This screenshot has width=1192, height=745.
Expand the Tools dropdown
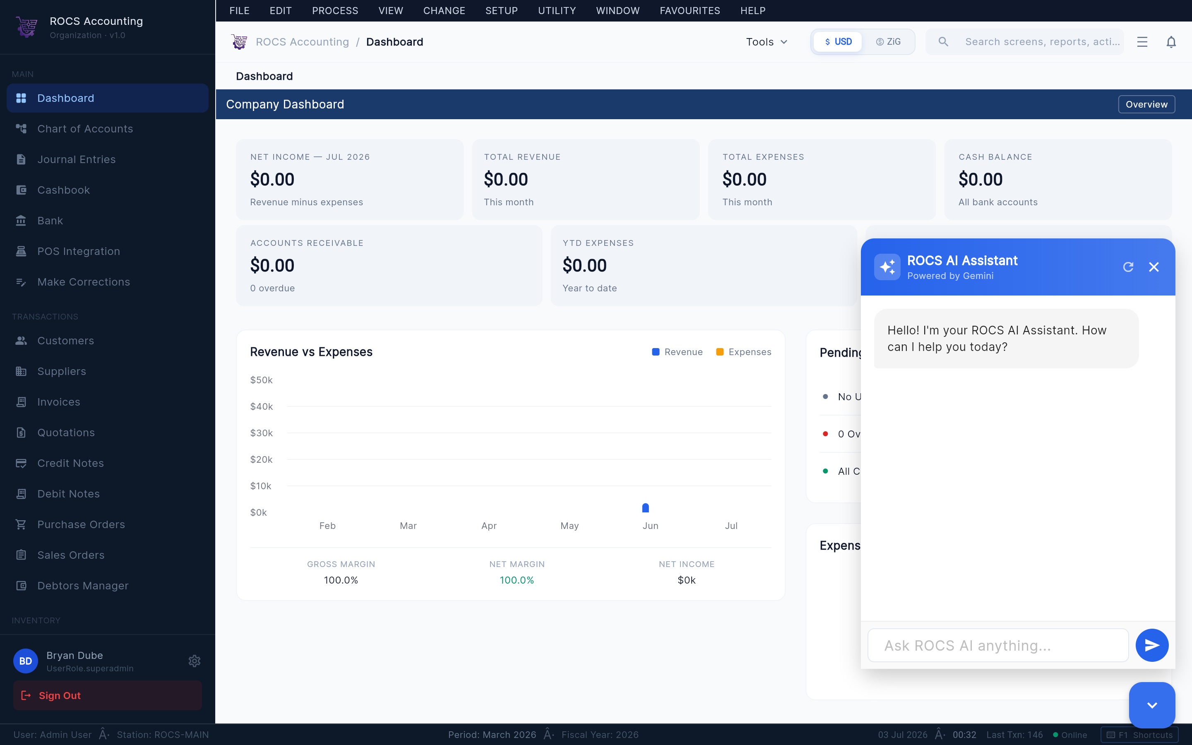pos(767,42)
